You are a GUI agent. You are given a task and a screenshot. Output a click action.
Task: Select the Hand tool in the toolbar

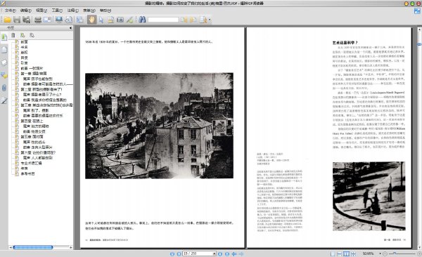tap(91, 20)
